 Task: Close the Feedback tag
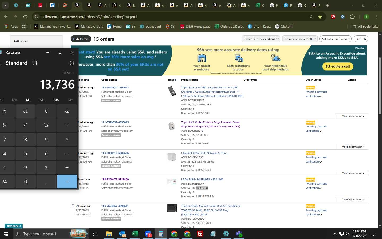(20, 226)
